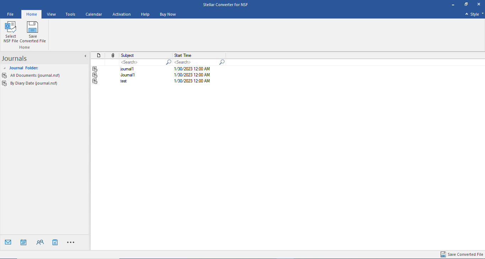Click Save Converted File in status bar
The image size is (485, 259).
point(462,254)
